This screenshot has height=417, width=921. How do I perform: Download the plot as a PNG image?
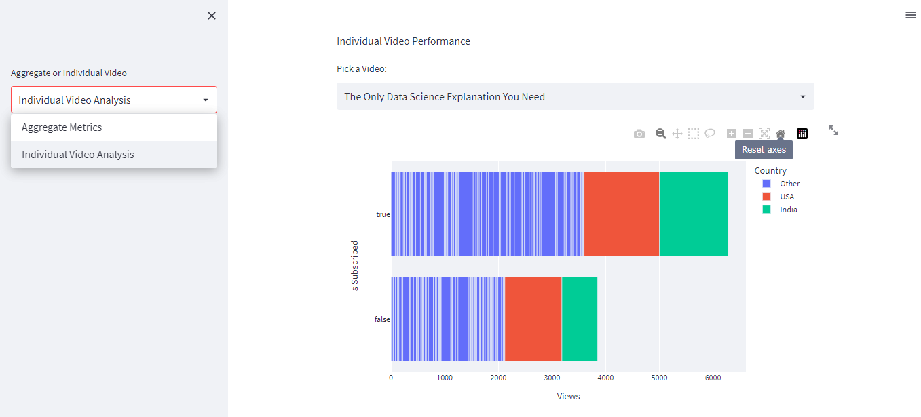(x=639, y=133)
